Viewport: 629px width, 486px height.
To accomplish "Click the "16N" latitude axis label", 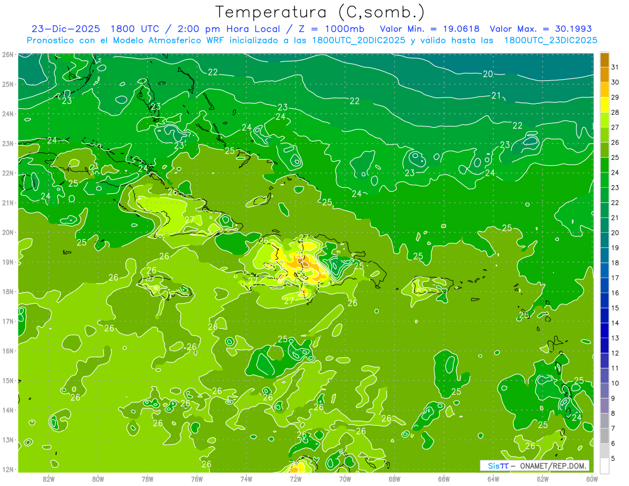I will pos(7,351).
